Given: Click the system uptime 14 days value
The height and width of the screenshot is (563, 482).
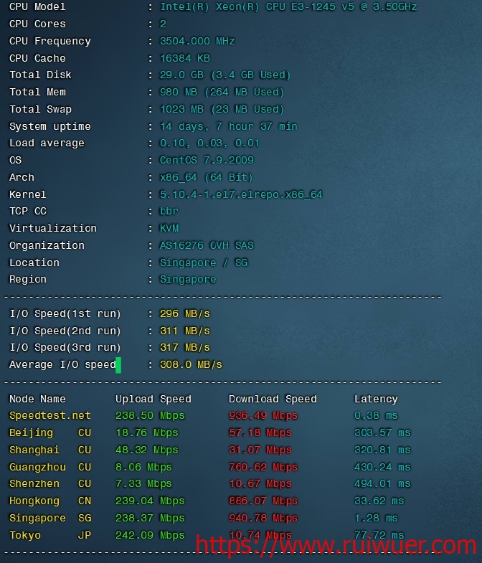Looking at the screenshot, I should click(227, 126).
